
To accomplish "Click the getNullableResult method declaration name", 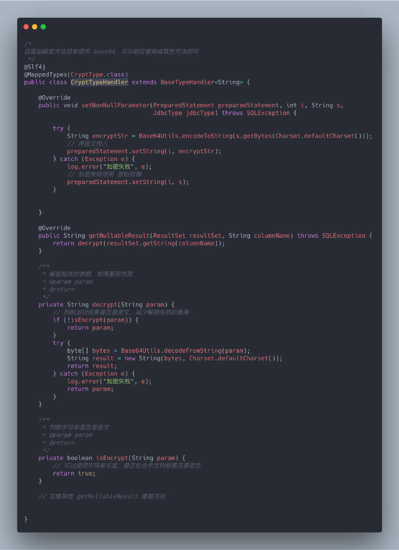I will (119, 236).
